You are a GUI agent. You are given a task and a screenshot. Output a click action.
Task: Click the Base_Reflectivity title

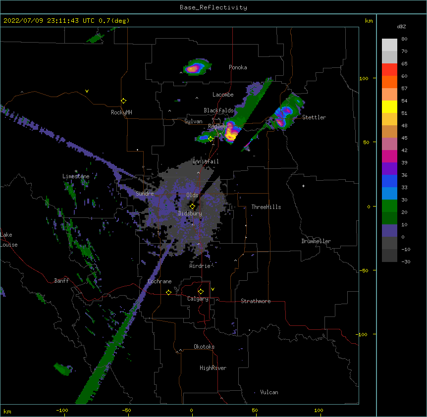coord(213,7)
